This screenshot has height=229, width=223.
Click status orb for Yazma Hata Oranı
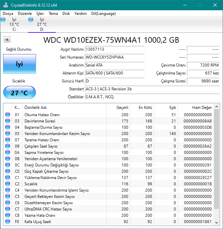(8, 215)
